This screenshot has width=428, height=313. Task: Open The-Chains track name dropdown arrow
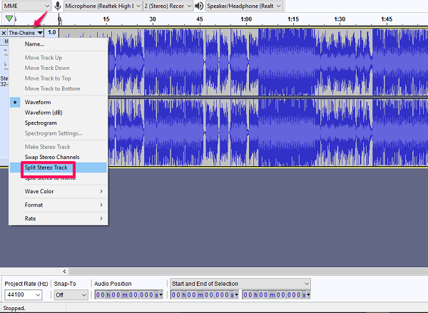40,33
